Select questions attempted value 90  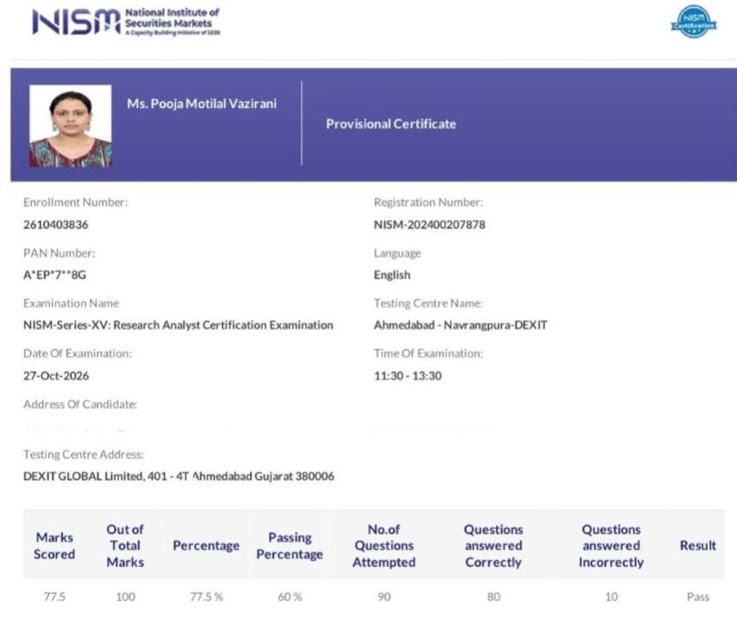[384, 597]
